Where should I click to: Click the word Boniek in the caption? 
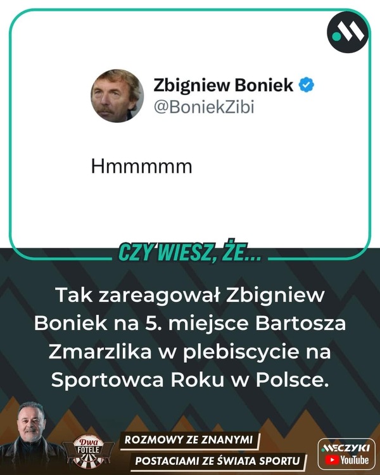70,323
